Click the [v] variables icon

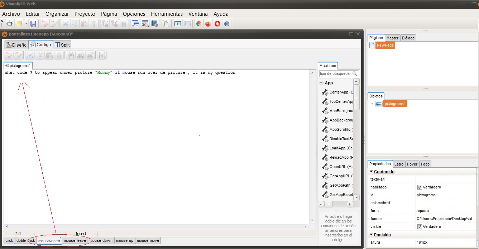(x=102, y=55)
